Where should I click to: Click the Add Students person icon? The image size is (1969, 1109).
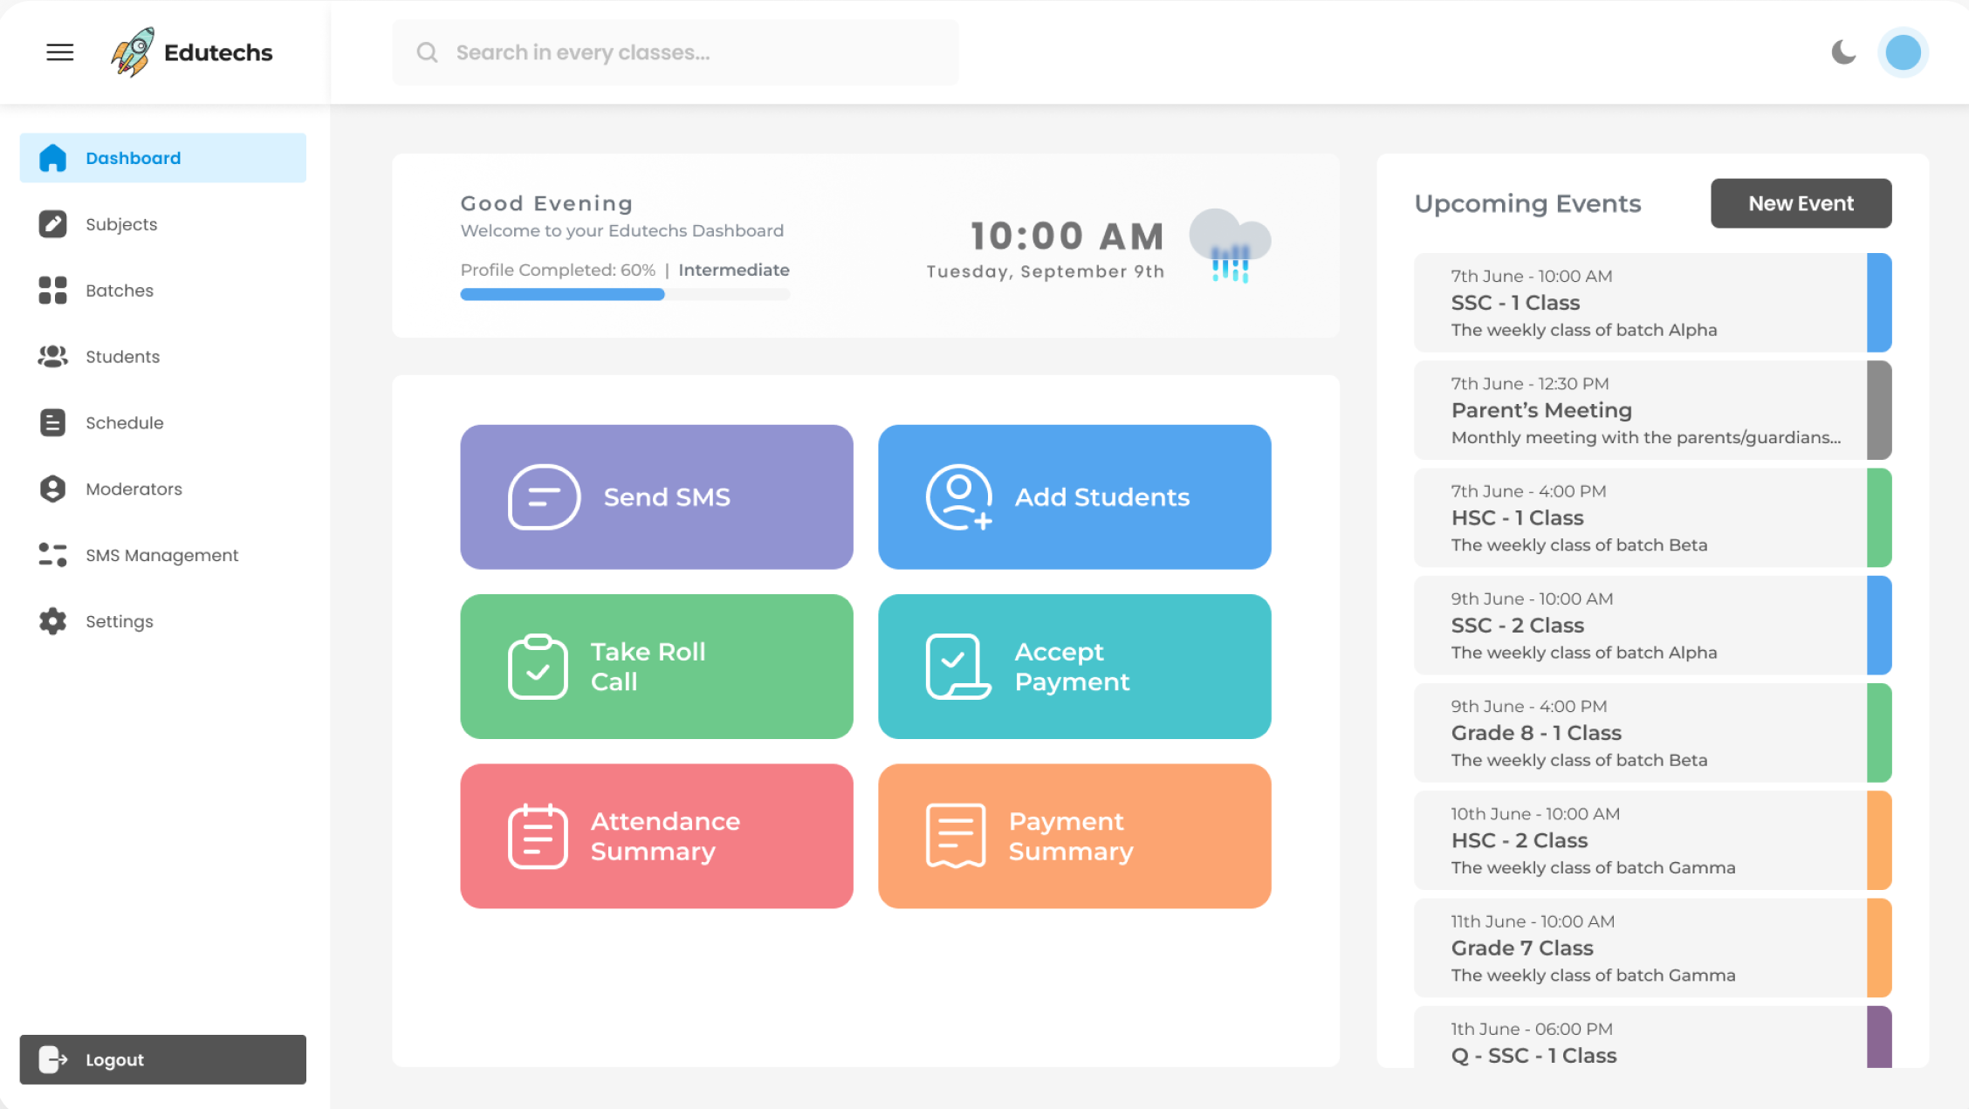pyautogui.click(x=958, y=496)
